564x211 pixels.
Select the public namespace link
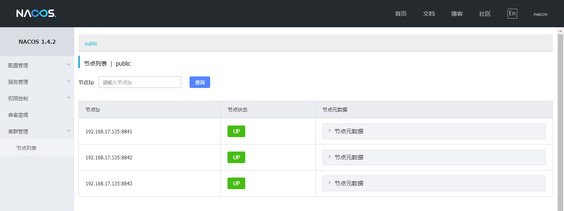click(91, 43)
